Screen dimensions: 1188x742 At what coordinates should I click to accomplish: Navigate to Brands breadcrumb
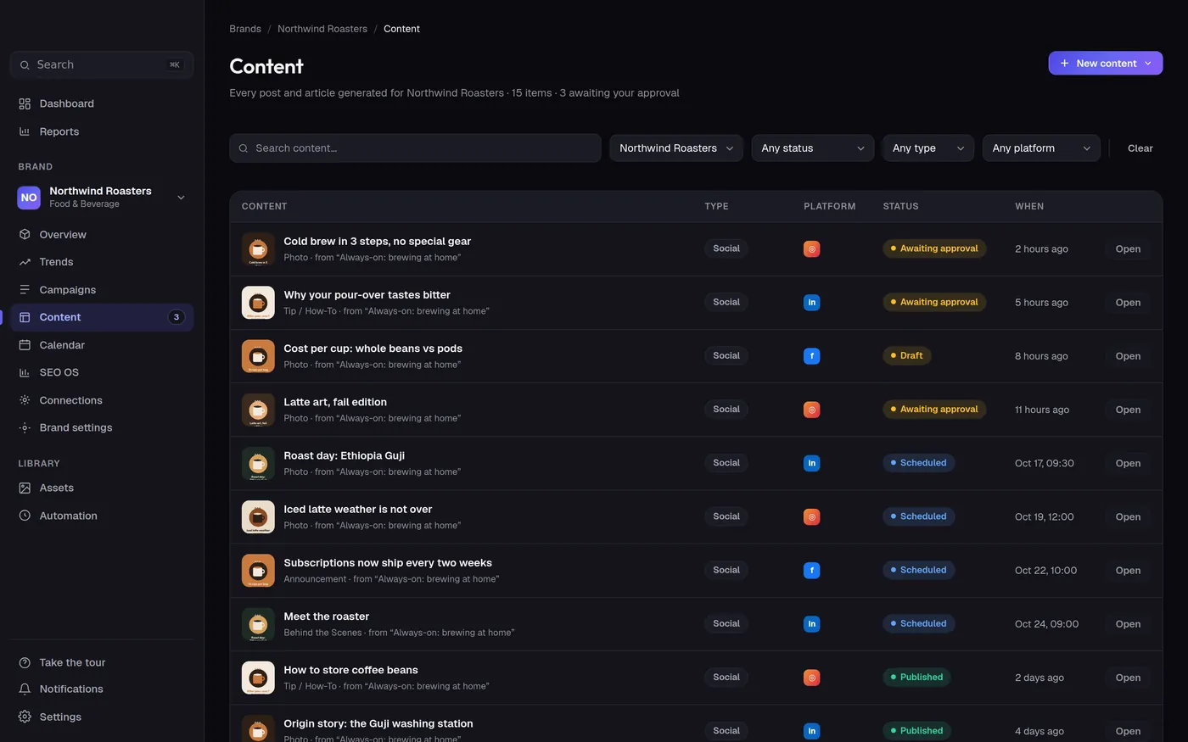pos(245,29)
